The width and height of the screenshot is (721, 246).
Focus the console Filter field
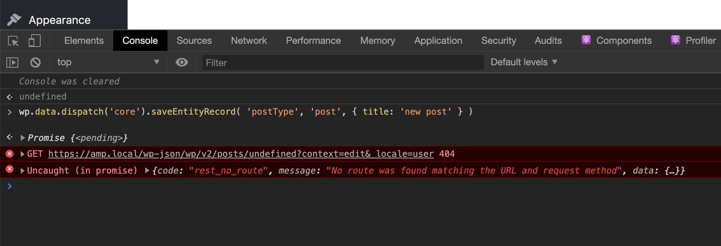[343, 62]
